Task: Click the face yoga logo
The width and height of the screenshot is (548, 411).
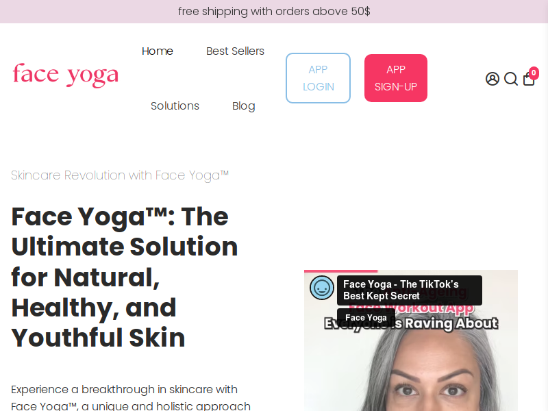Action: pos(66,75)
